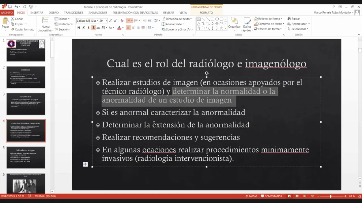Toggle underline (S) formatting

pyautogui.click(x=89, y=28)
